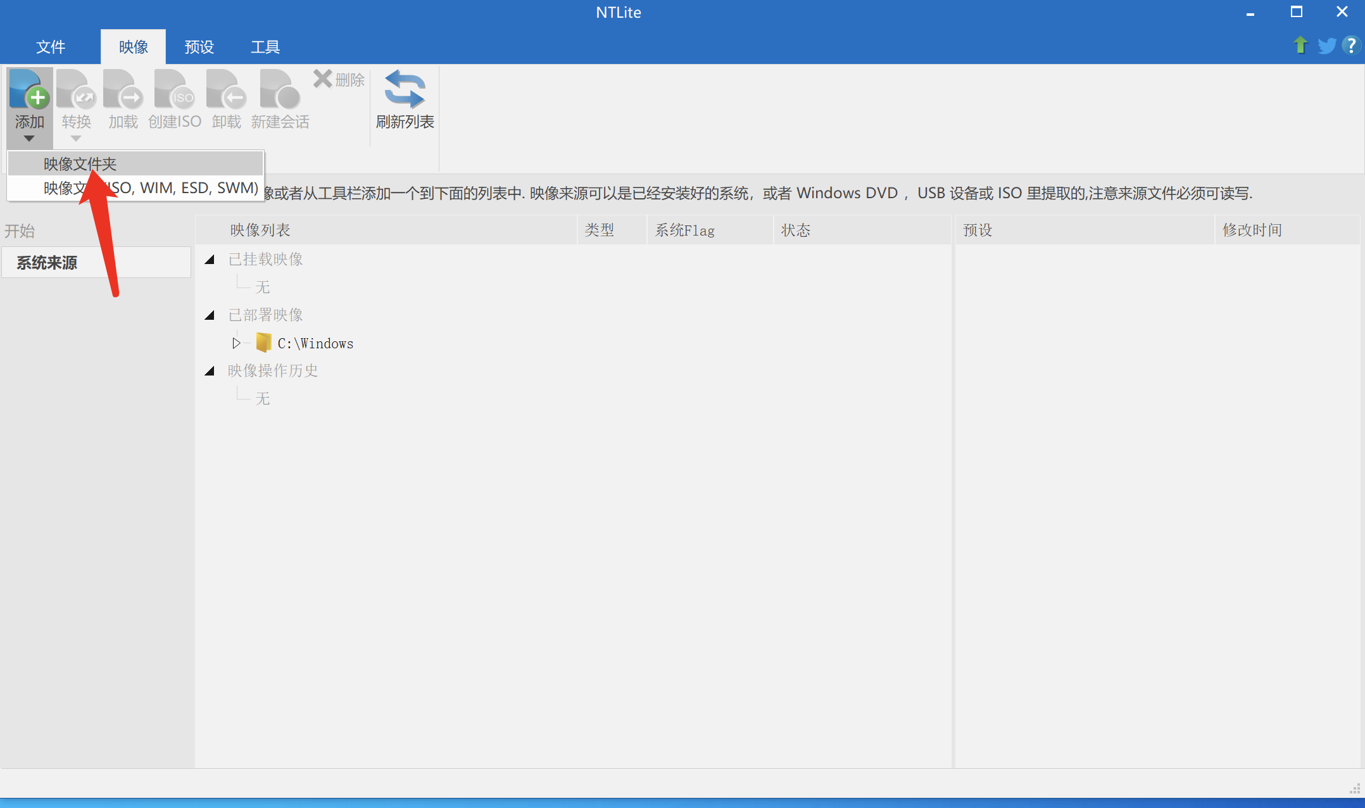The height and width of the screenshot is (808, 1365).
Task: Switch to the Presets ribbon tab
Action: [199, 47]
